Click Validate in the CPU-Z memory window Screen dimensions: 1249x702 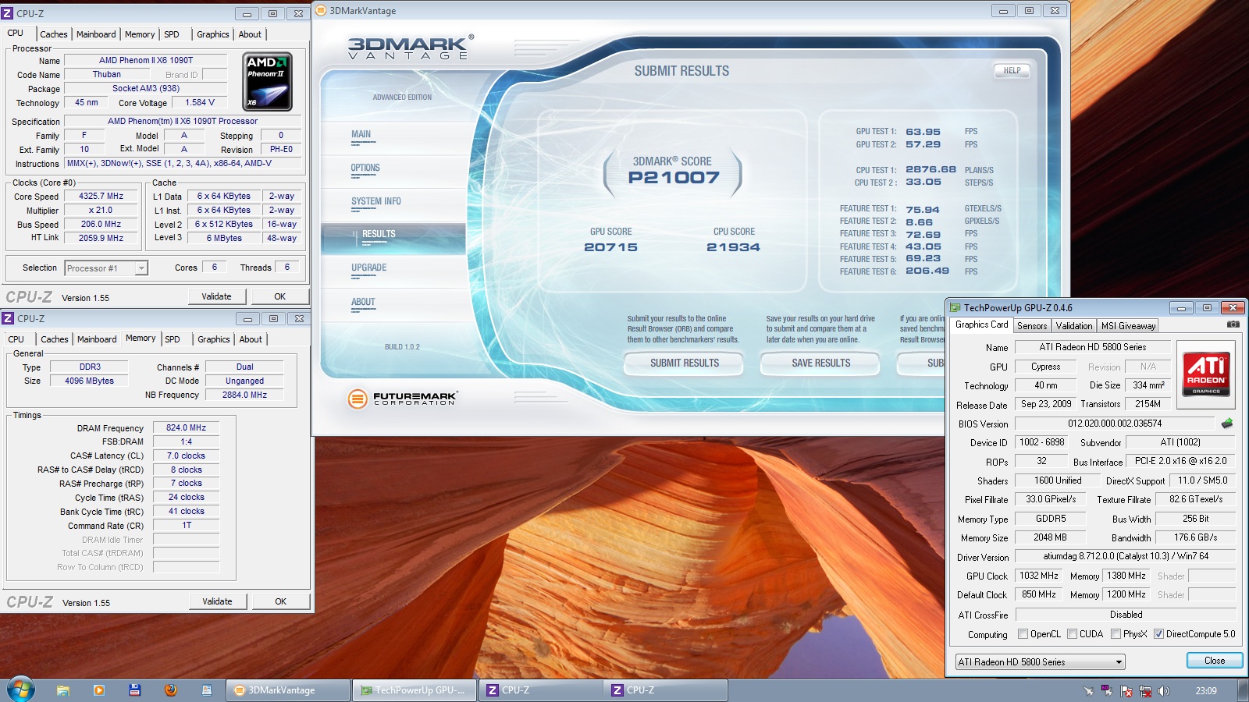[x=218, y=601]
